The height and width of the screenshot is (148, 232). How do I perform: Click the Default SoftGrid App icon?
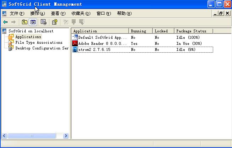coord(75,37)
